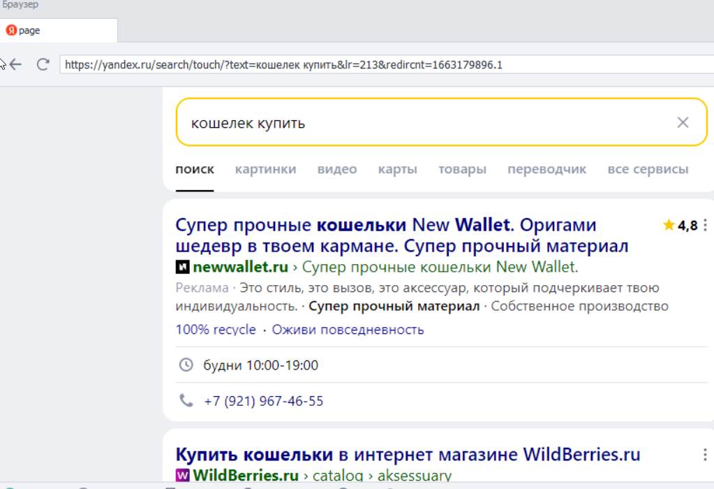Click the bold 'Супер прочный материал' snippet text
714x489 pixels.
coord(394,306)
